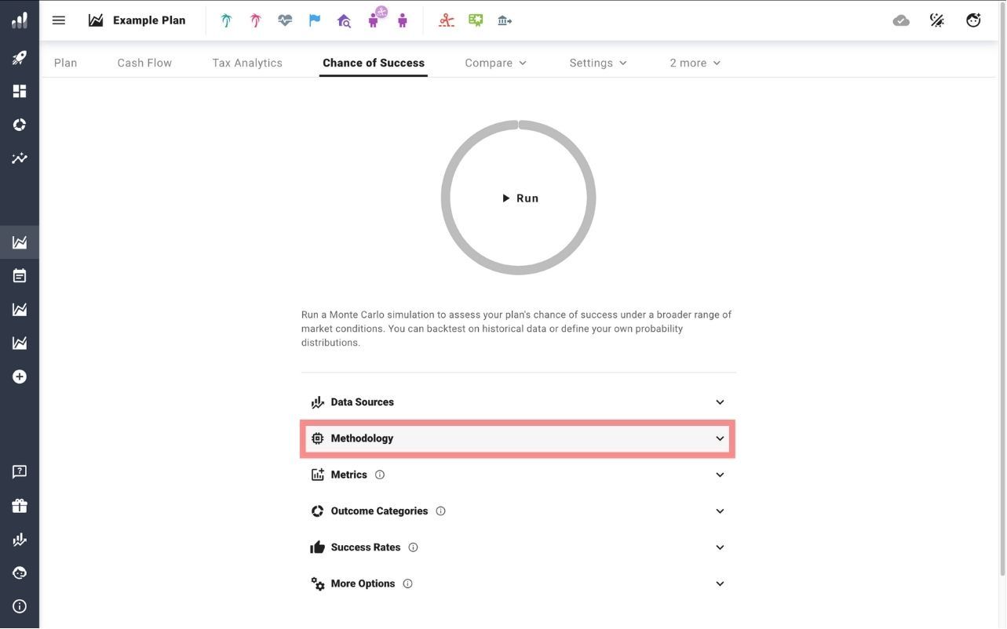
Task: Open the rocket icon in sidebar
Action: 20,57
